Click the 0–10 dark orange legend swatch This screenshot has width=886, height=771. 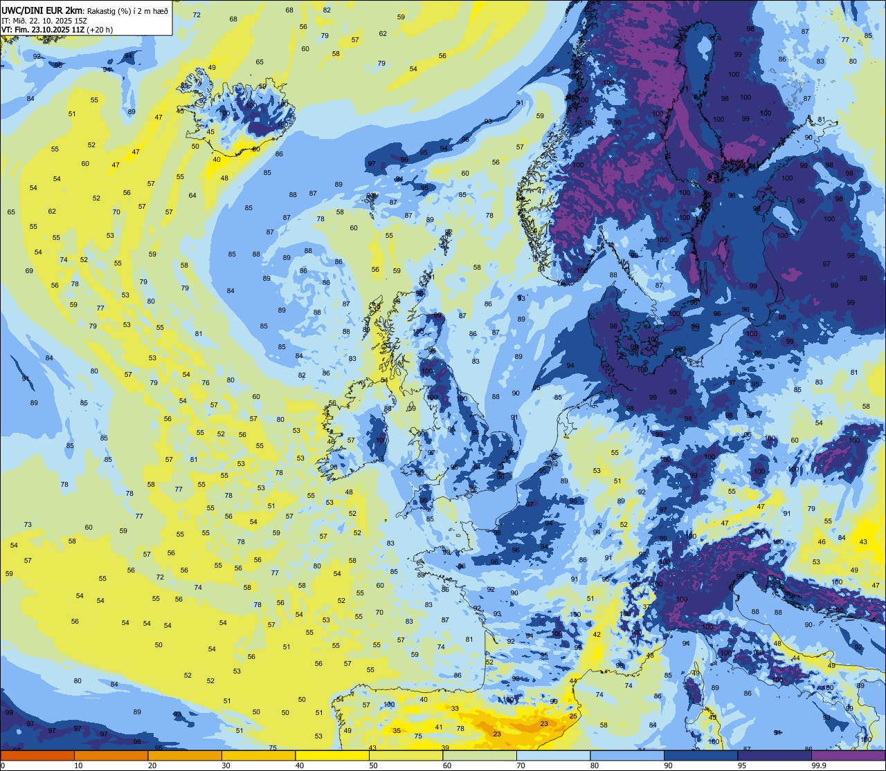37,756
